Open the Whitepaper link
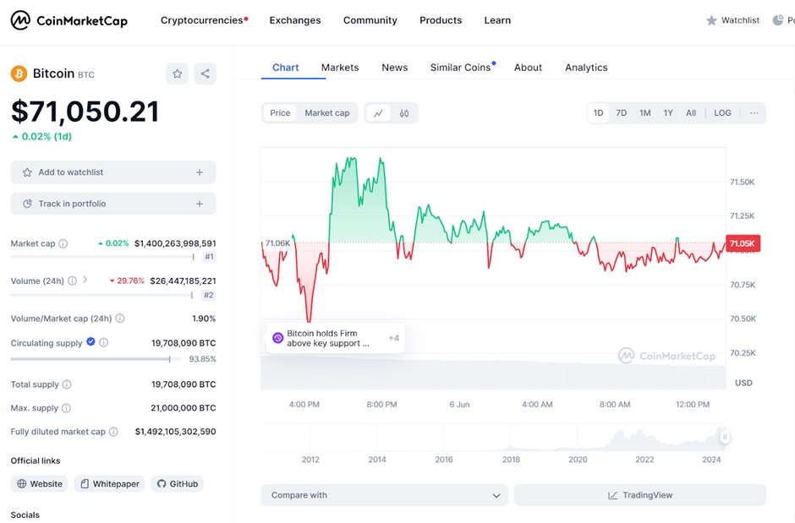Viewport: 795px width, 523px height. (x=110, y=484)
